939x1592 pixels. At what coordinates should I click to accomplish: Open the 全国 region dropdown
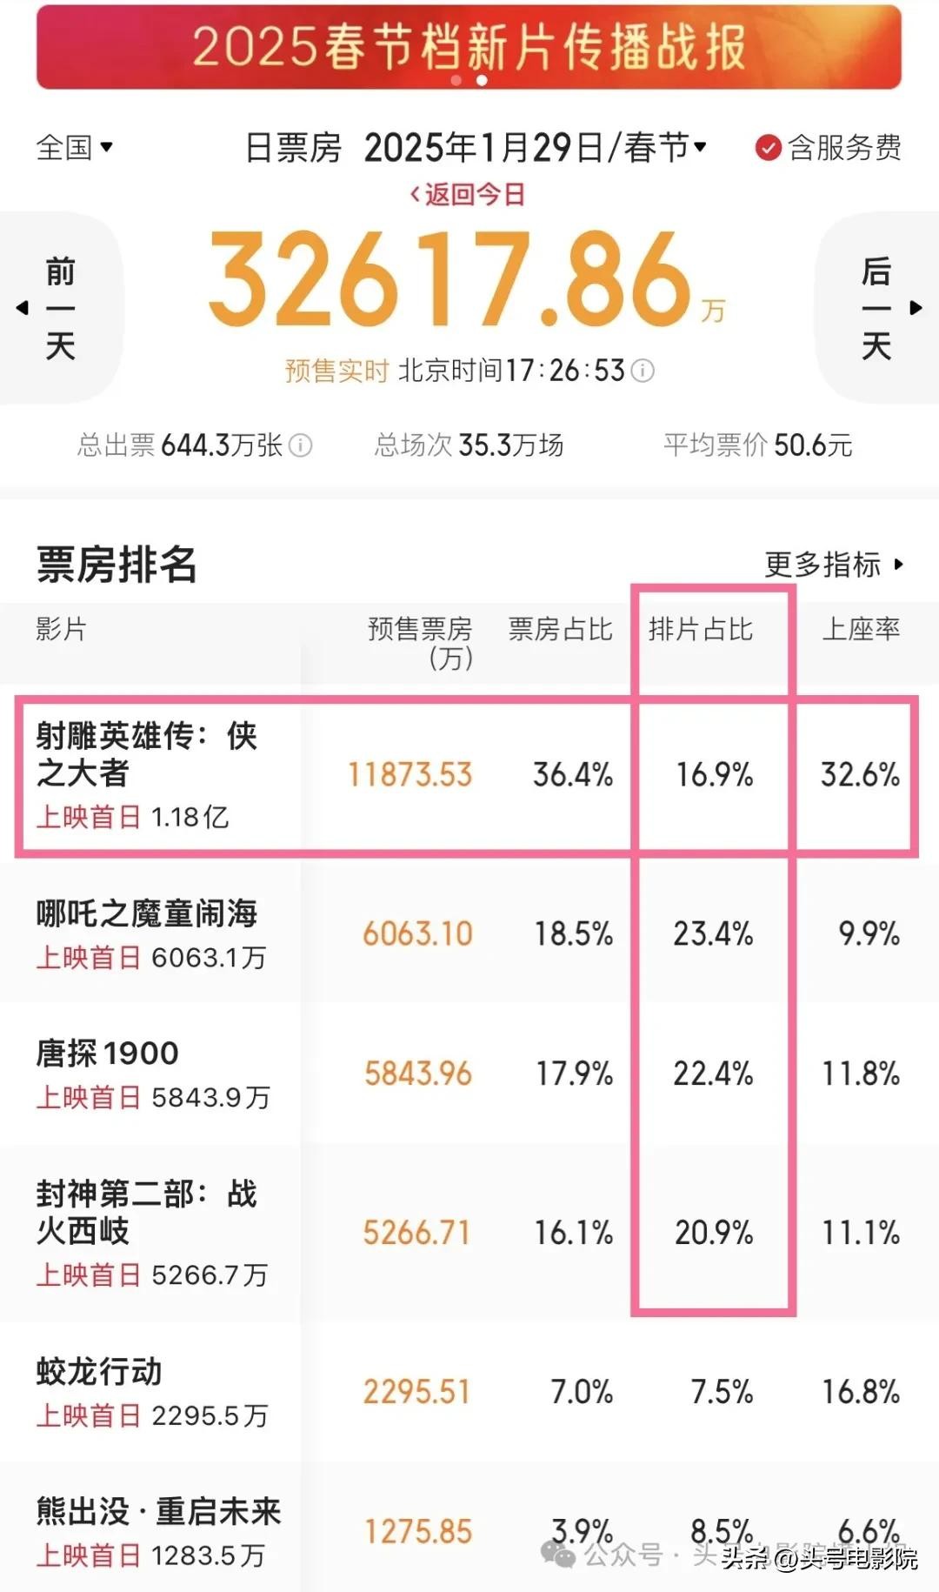pyautogui.click(x=75, y=147)
